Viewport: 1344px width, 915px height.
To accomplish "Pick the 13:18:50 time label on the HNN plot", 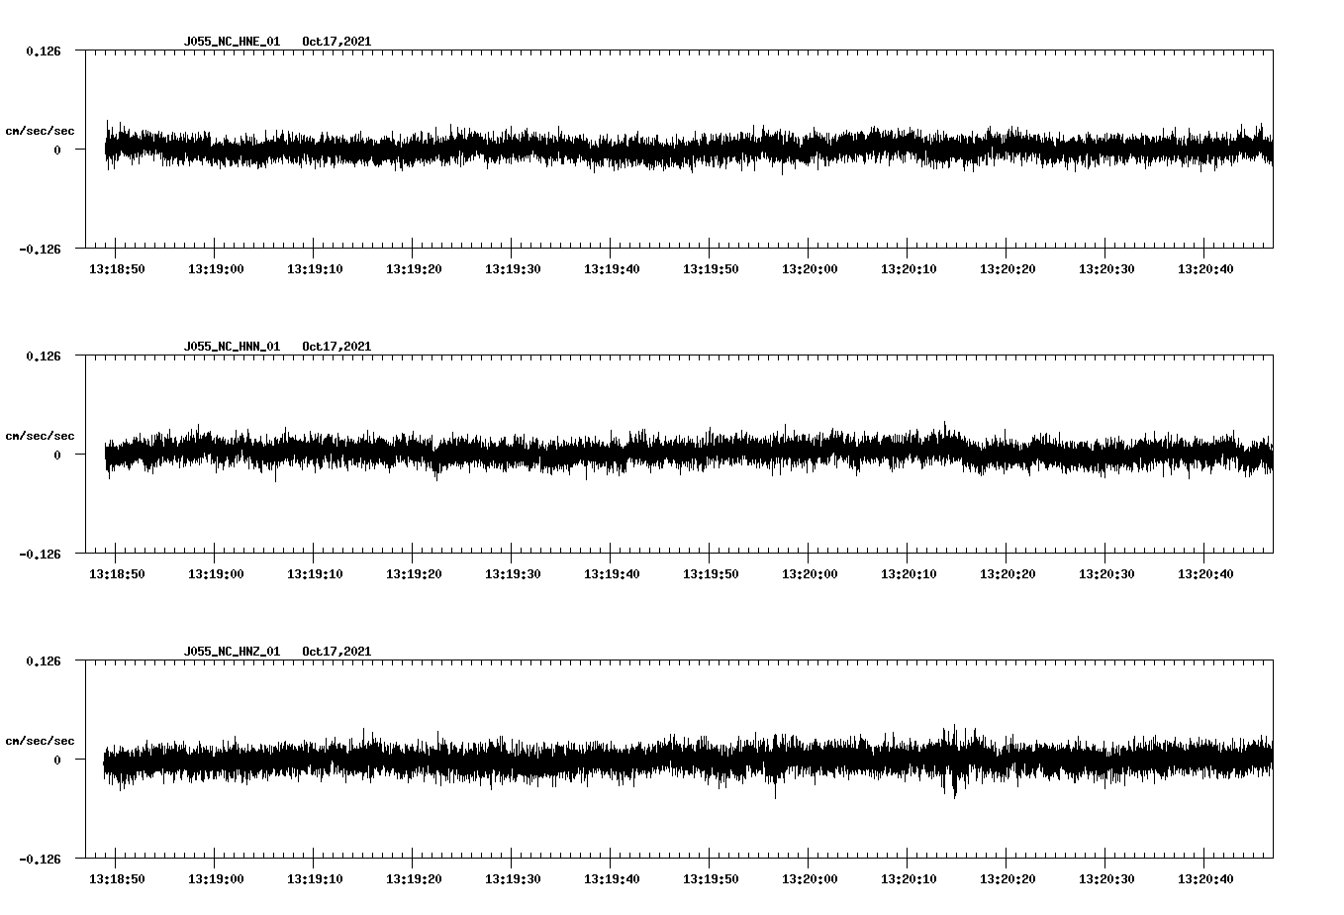I will pos(117,574).
